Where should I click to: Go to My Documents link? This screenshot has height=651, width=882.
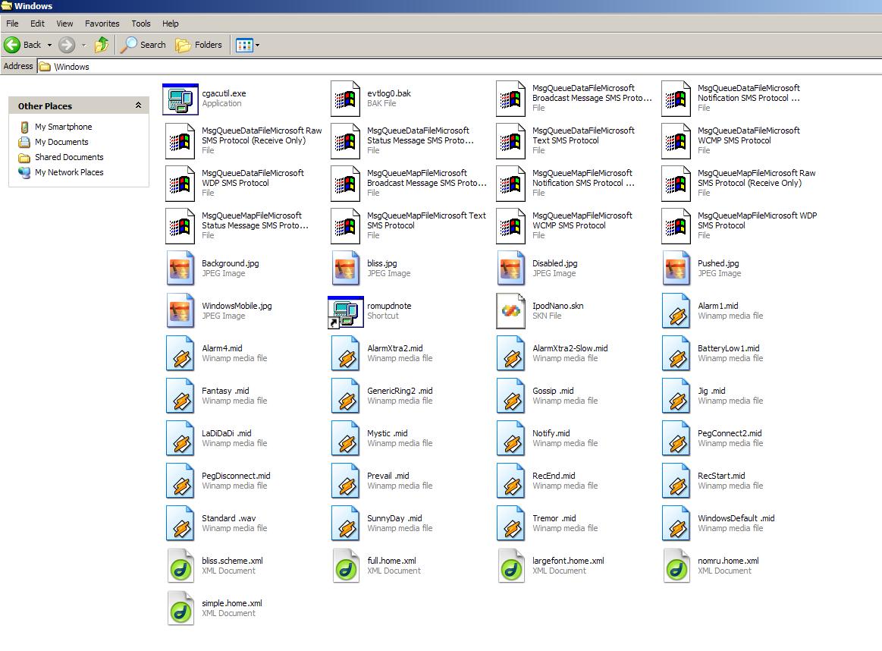(61, 143)
